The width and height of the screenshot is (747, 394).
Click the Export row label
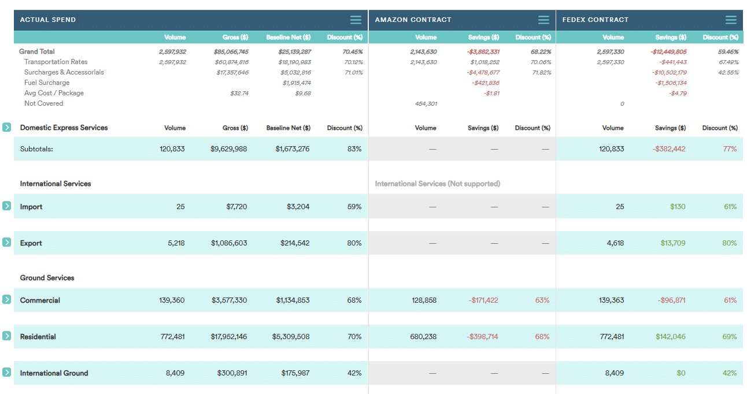pyautogui.click(x=31, y=243)
